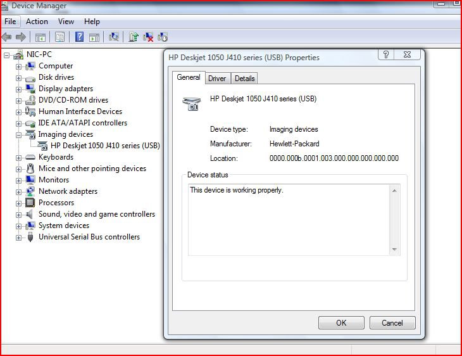Click the Imaging devices category icon
The image size is (462, 356).
coord(30,134)
